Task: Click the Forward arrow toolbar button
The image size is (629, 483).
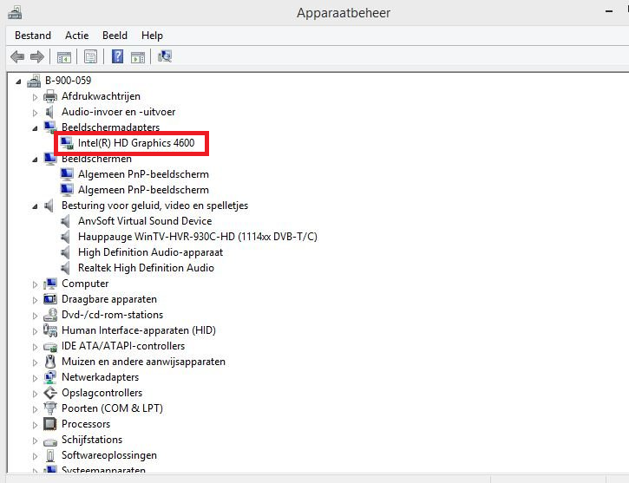Action: point(37,56)
